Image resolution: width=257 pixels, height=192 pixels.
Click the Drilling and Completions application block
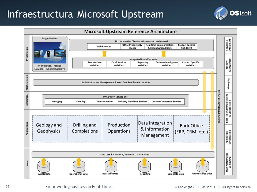tap(85, 129)
